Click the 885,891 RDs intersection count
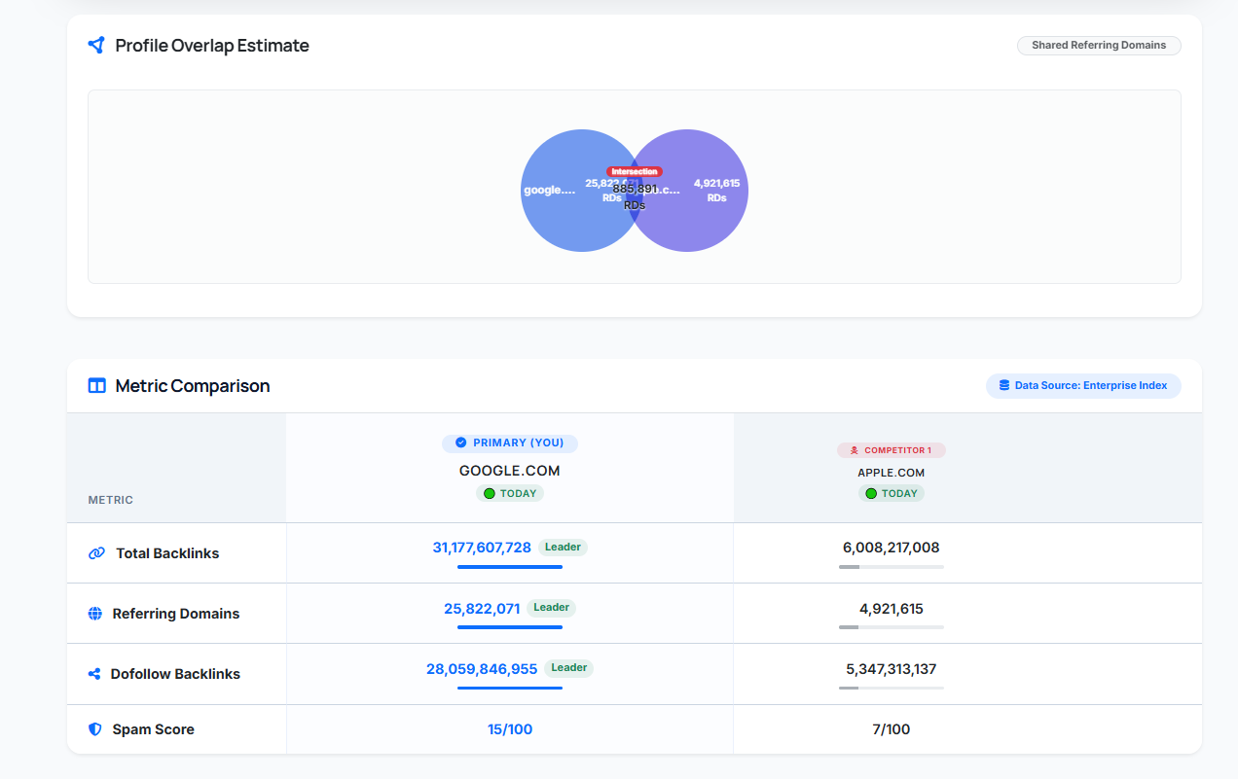 click(635, 196)
